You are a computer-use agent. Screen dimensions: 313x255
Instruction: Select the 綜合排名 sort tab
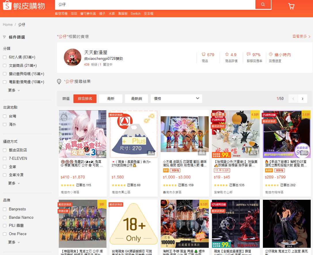(x=85, y=98)
